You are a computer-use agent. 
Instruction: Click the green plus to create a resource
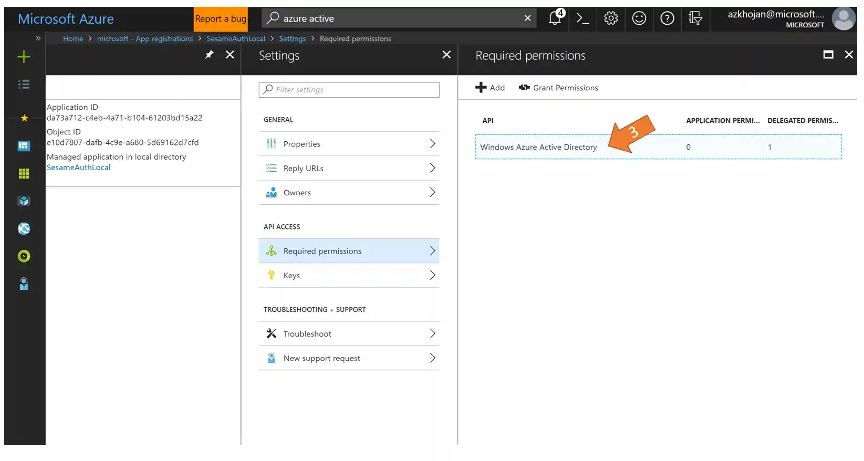coord(24,57)
